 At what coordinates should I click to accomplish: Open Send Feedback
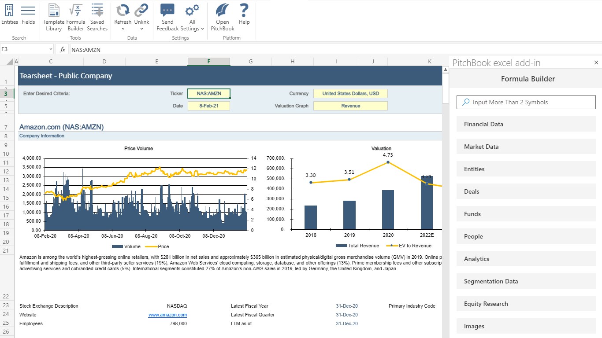(167, 18)
